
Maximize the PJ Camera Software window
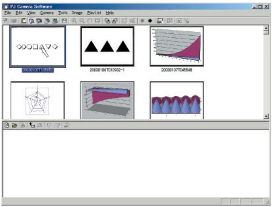point(260,6)
